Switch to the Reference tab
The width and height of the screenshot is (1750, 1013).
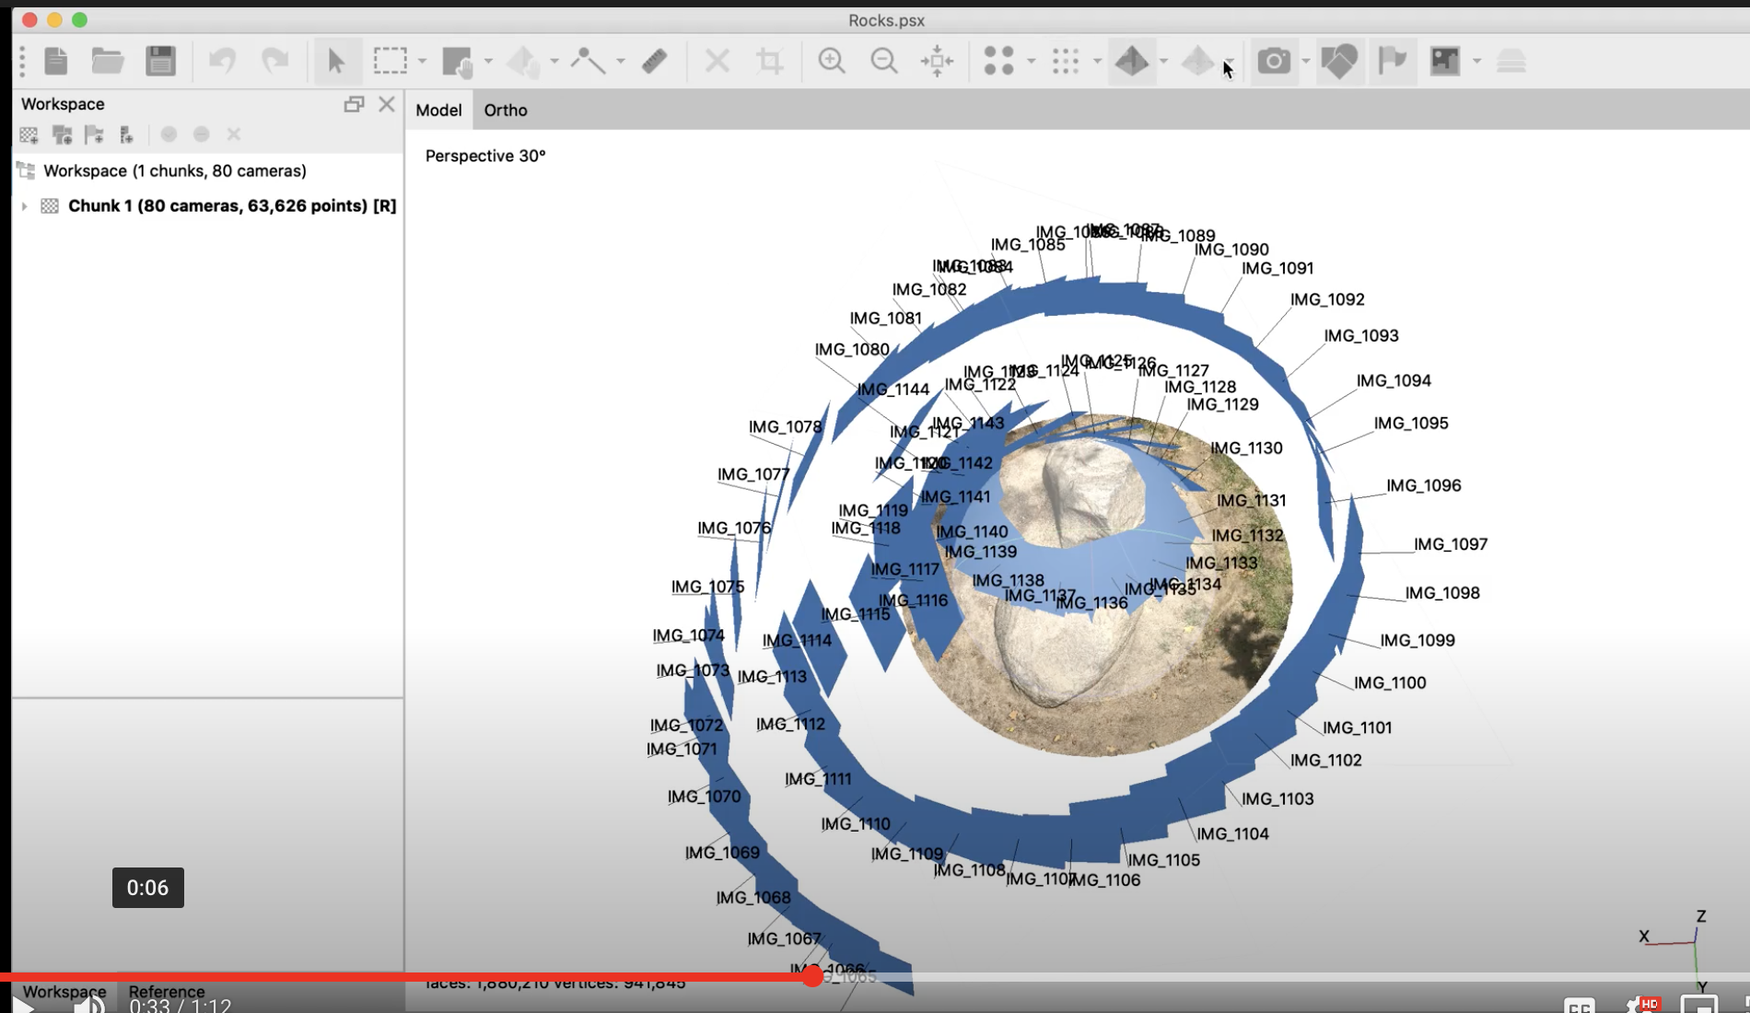[x=167, y=992]
